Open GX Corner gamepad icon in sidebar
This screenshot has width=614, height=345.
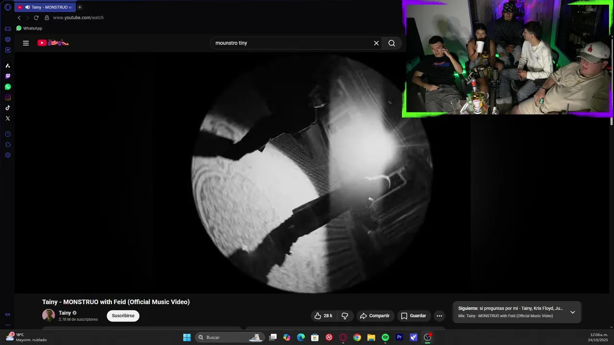(8, 29)
